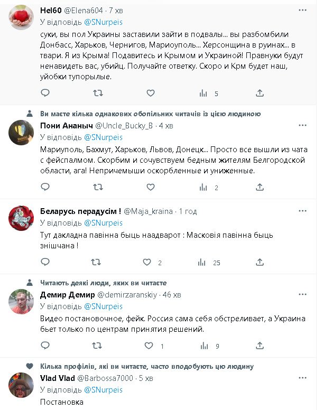The height and width of the screenshot is (410, 323).
Task: Expand more menu on Vlad Vlad tweet
Action: point(302,378)
